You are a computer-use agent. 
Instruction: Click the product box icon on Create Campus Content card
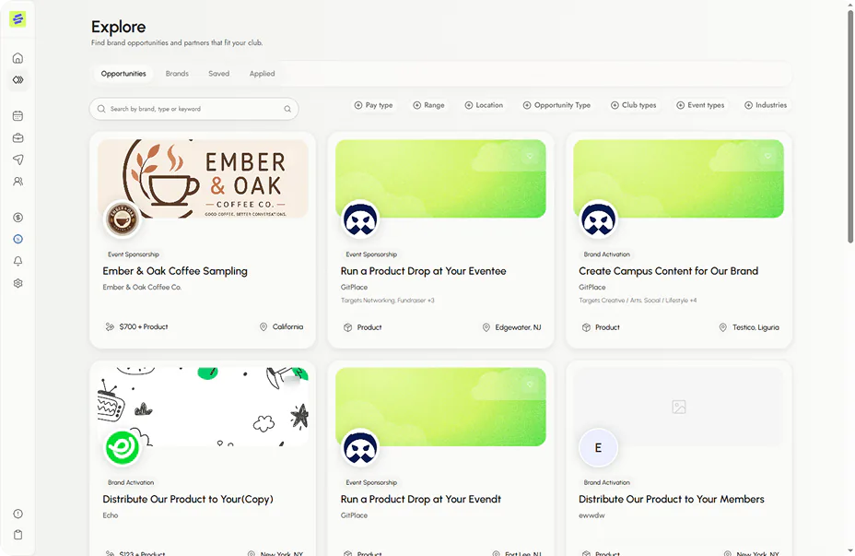(586, 327)
